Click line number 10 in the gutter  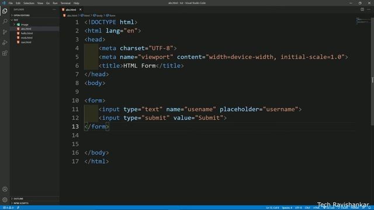[x=75, y=100]
